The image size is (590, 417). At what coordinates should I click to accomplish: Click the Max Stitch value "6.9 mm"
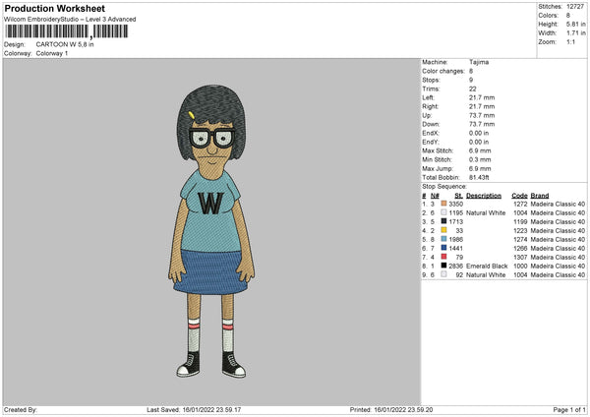(x=480, y=150)
